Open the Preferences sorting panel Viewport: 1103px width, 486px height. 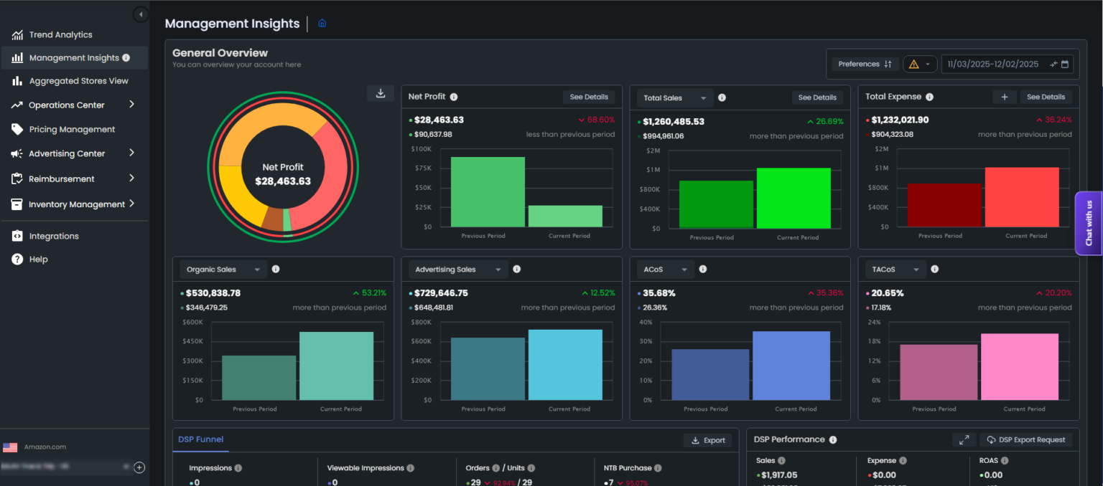click(865, 63)
